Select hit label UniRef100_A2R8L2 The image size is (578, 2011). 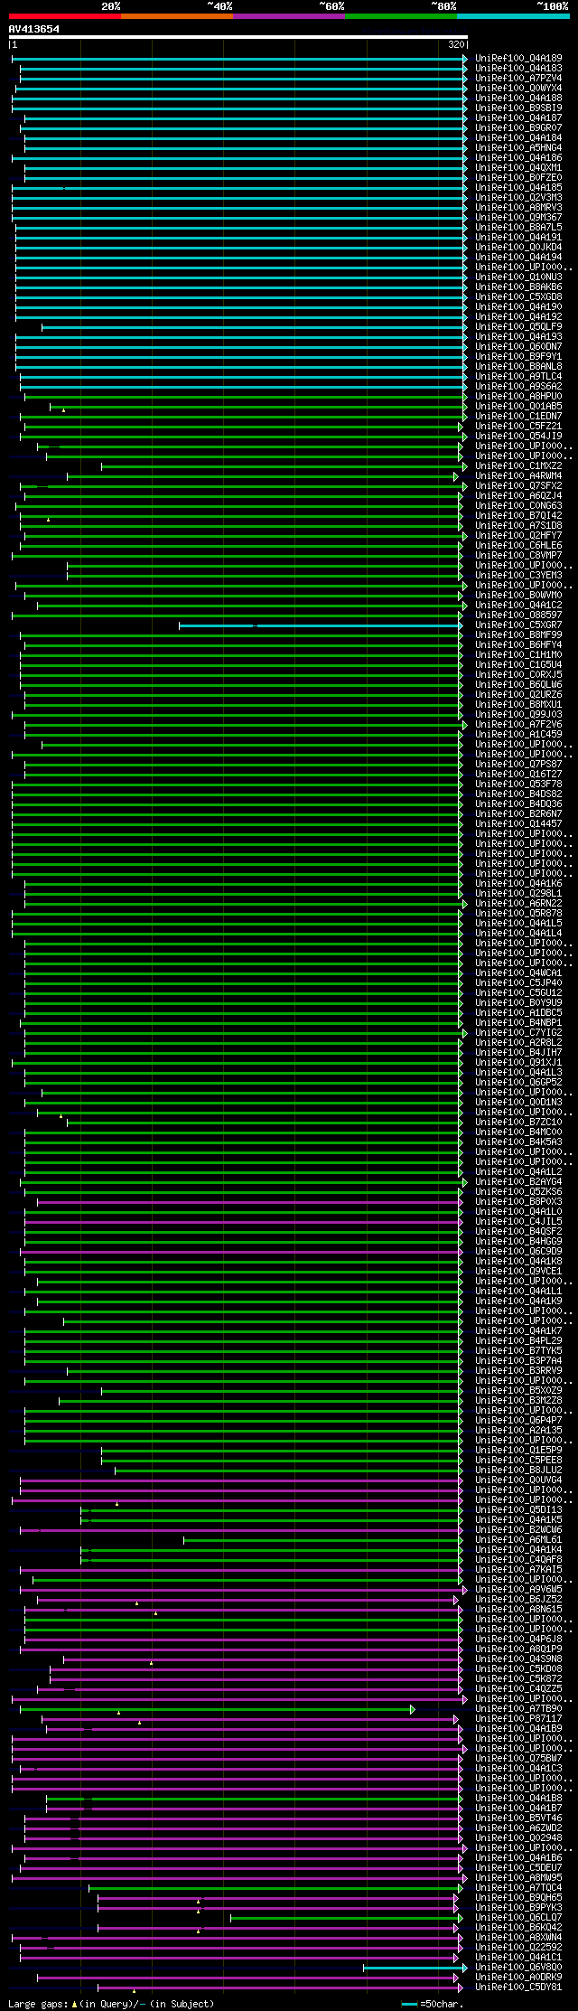[x=518, y=1043]
